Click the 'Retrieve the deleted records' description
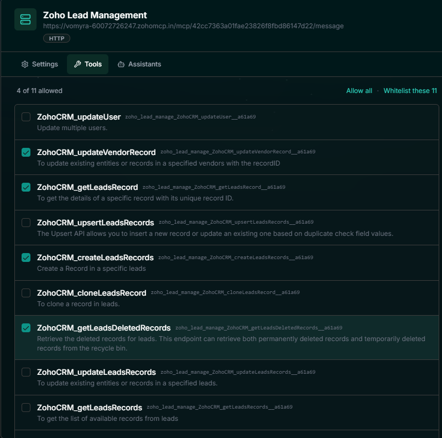Image resolution: width=442 pixels, height=438 pixels. [x=231, y=343]
